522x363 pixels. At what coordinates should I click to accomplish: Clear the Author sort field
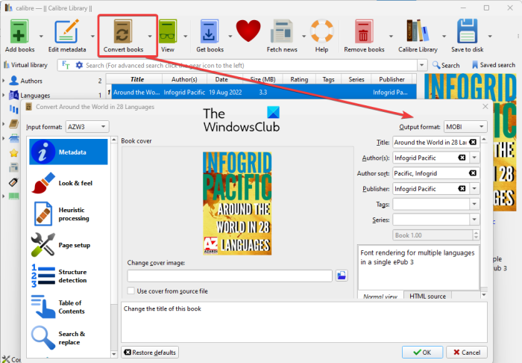click(473, 173)
